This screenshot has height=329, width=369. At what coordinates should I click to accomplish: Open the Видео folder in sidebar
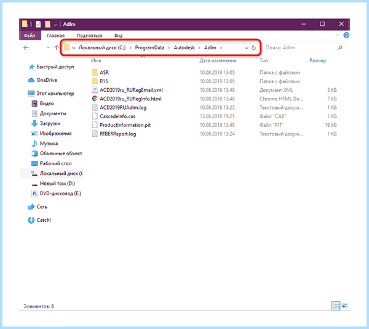(x=47, y=104)
